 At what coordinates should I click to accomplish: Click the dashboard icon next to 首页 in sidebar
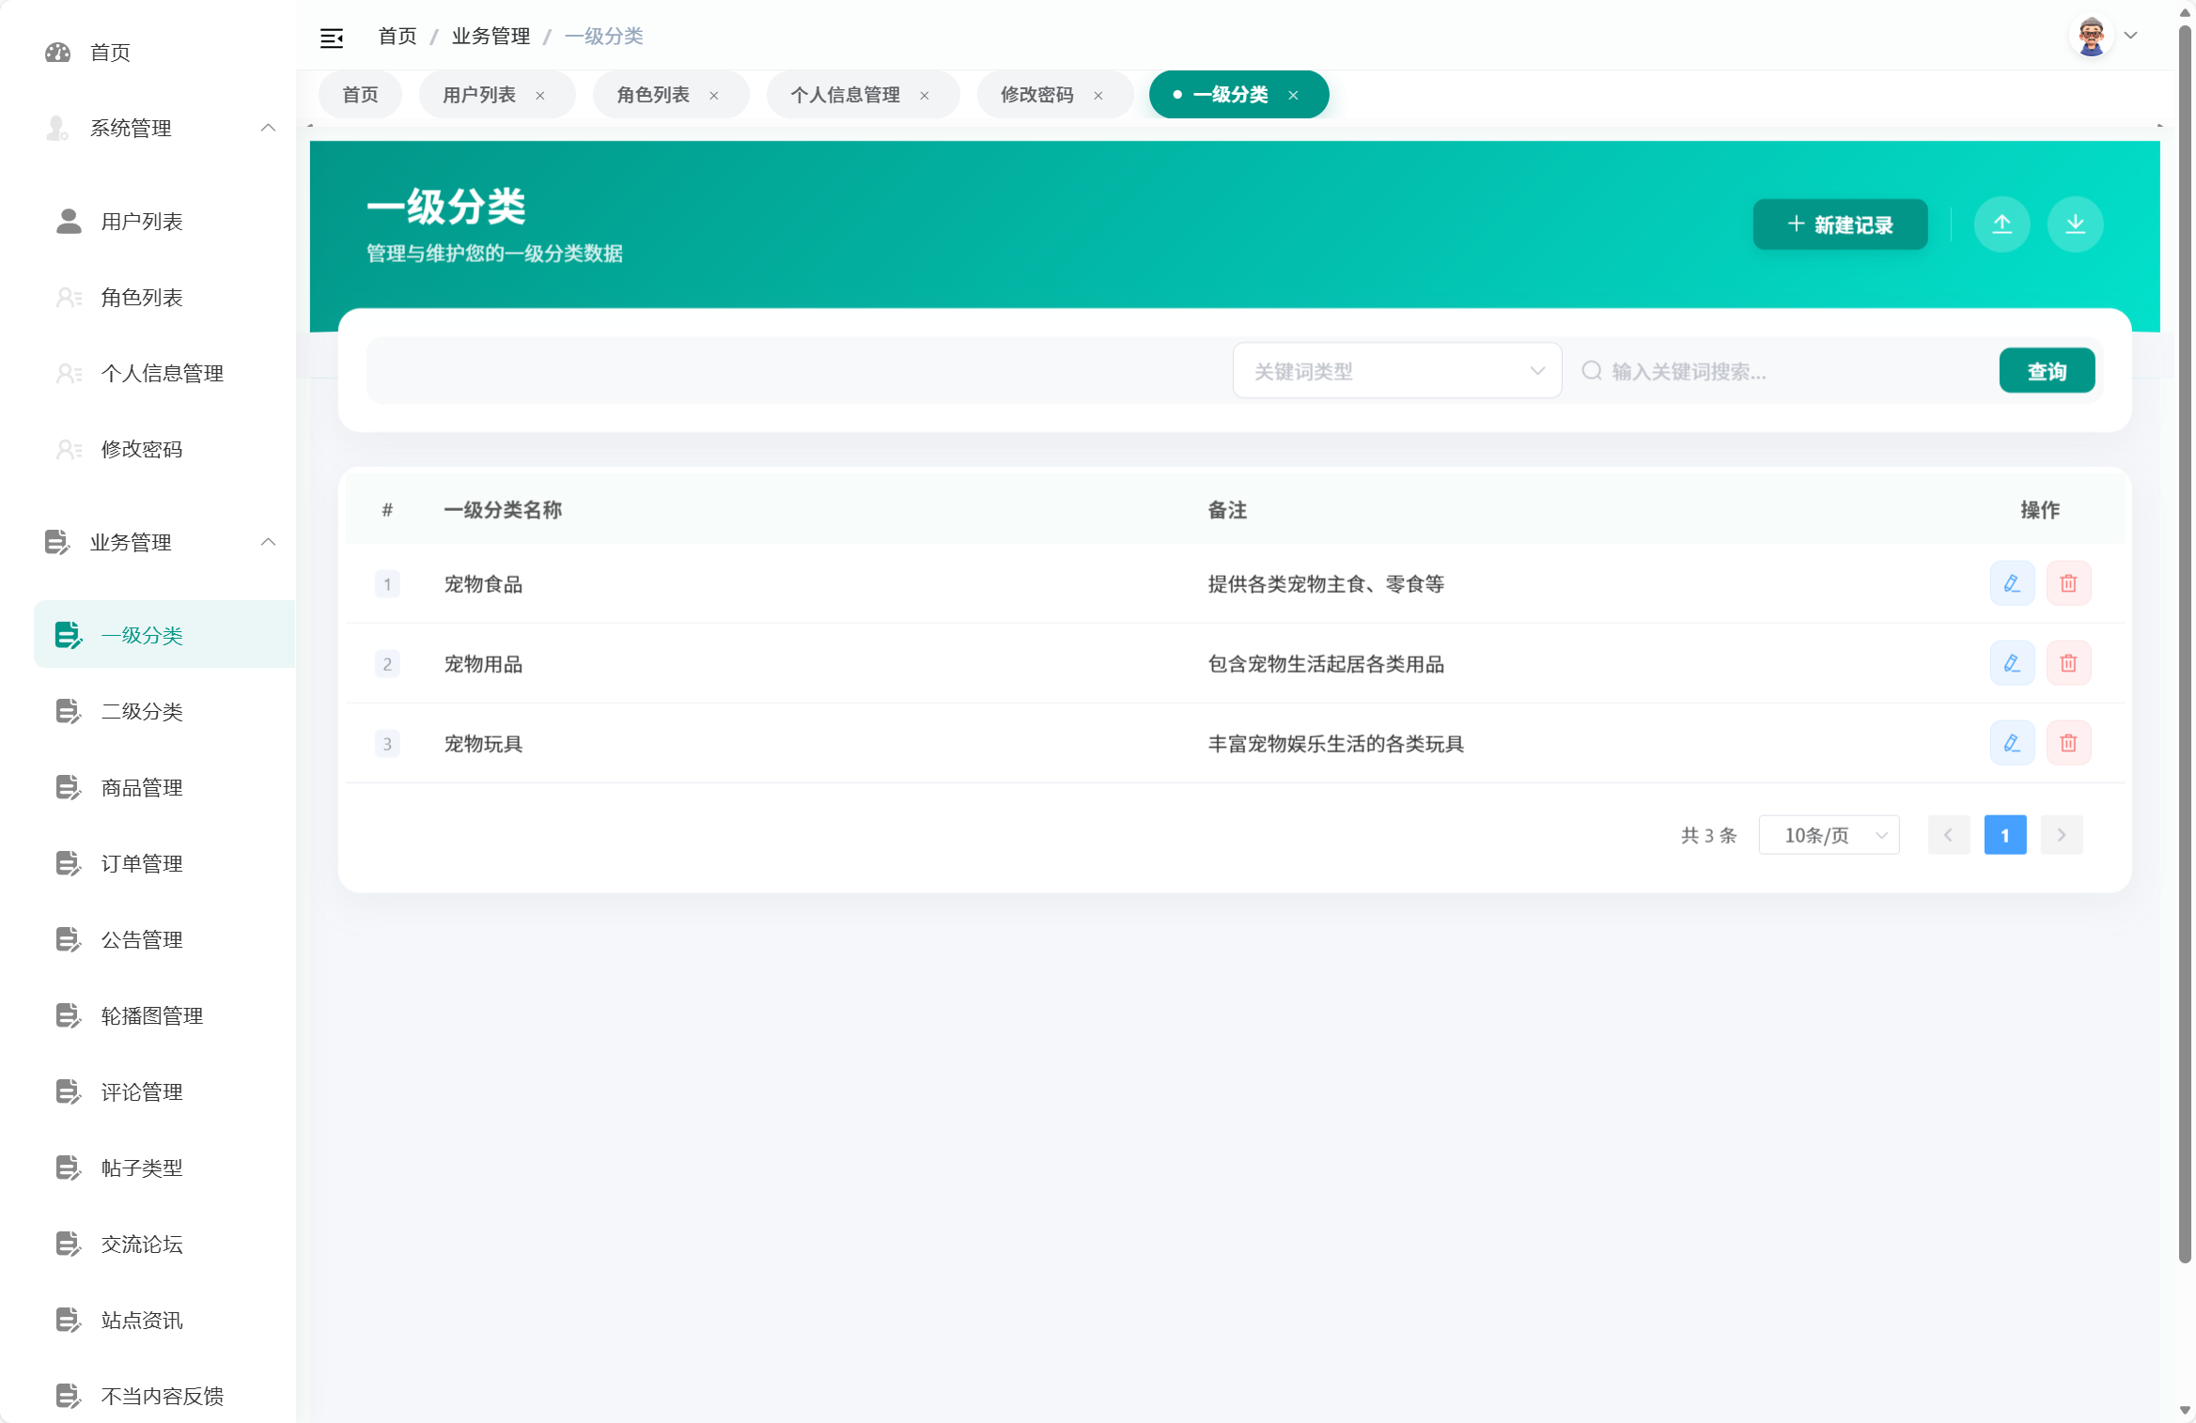coord(58,53)
